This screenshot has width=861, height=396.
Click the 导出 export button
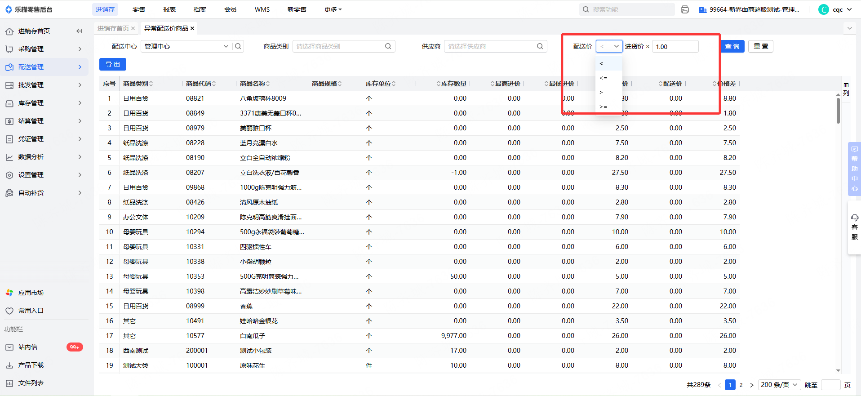(x=113, y=64)
